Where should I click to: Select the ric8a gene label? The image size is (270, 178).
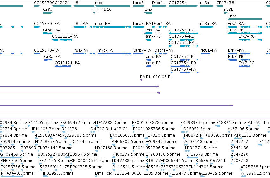204,3
